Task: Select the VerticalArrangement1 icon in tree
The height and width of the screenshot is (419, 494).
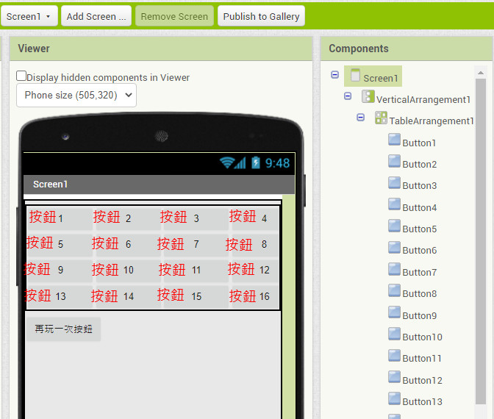Action: [x=368, y=96]
